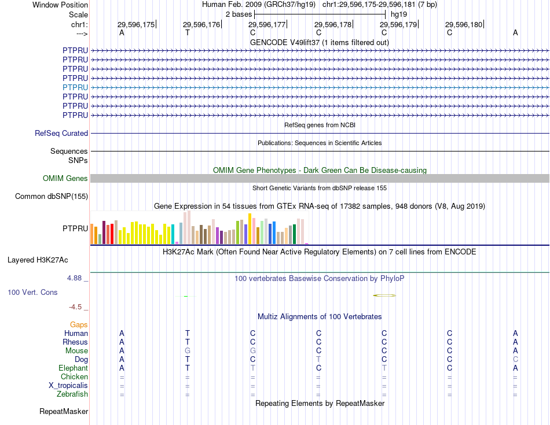Click the Publications: Sequences in Scientific Articles title
This screenshot has height=425, width=550.
pyautogui.click(x=320, y=143)
